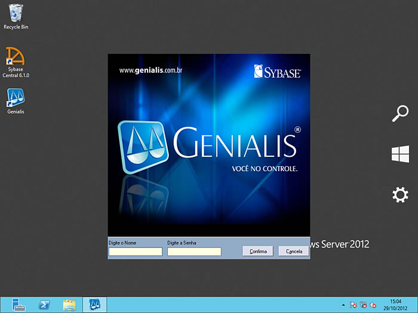Open the Start charm Windows logo
Viewport: 418px width, 313px height.
pyautogui.click(x=400, y=154)
